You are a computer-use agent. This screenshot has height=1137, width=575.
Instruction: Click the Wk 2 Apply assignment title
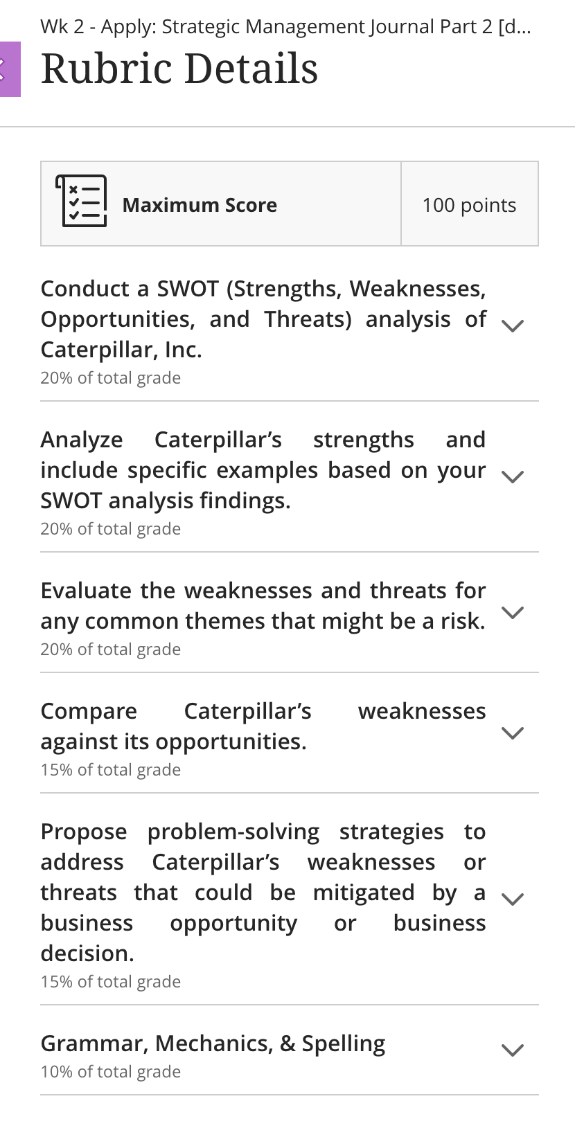pyautogui.click(x=286, y=26)
